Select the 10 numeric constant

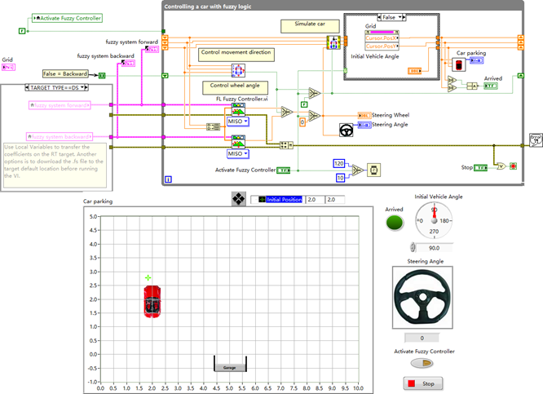[x=341, y=178]
